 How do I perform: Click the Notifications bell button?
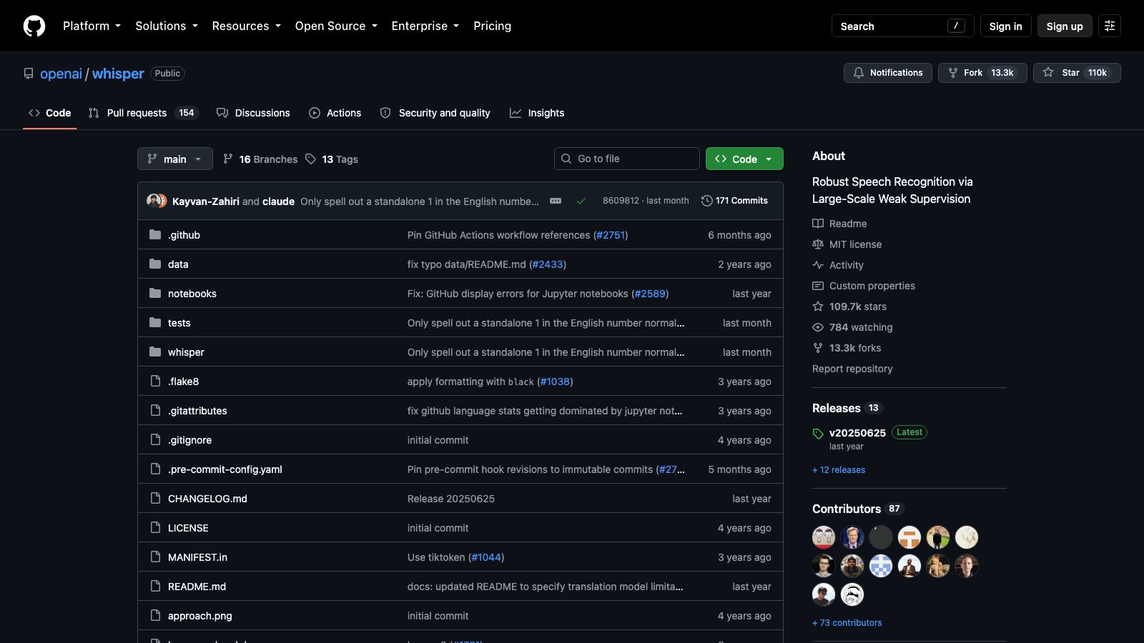point(888,73)
